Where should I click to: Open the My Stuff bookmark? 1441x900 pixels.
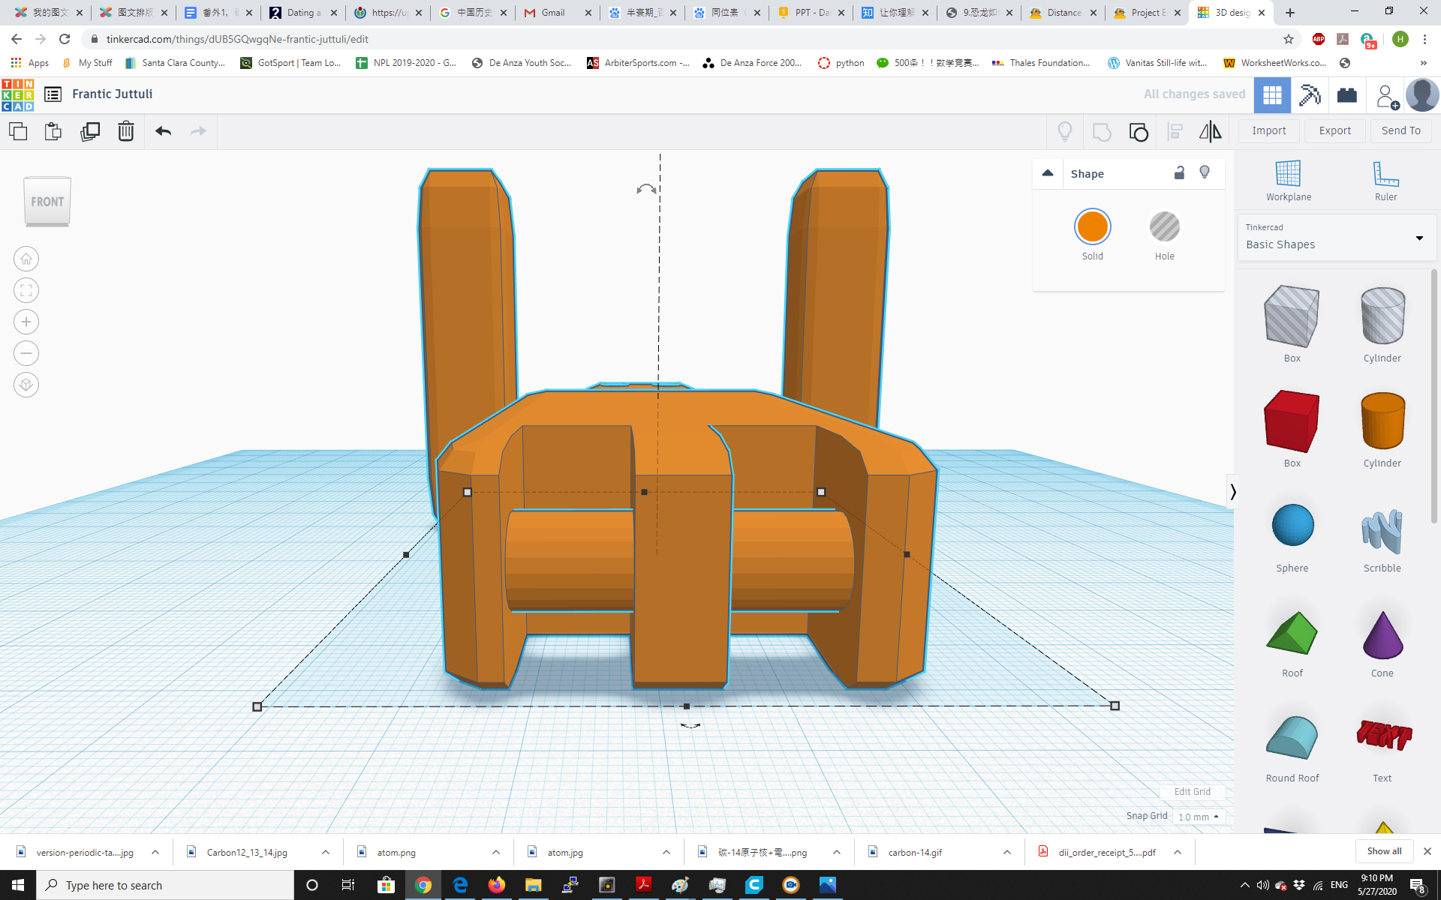(x=86, y=63)
